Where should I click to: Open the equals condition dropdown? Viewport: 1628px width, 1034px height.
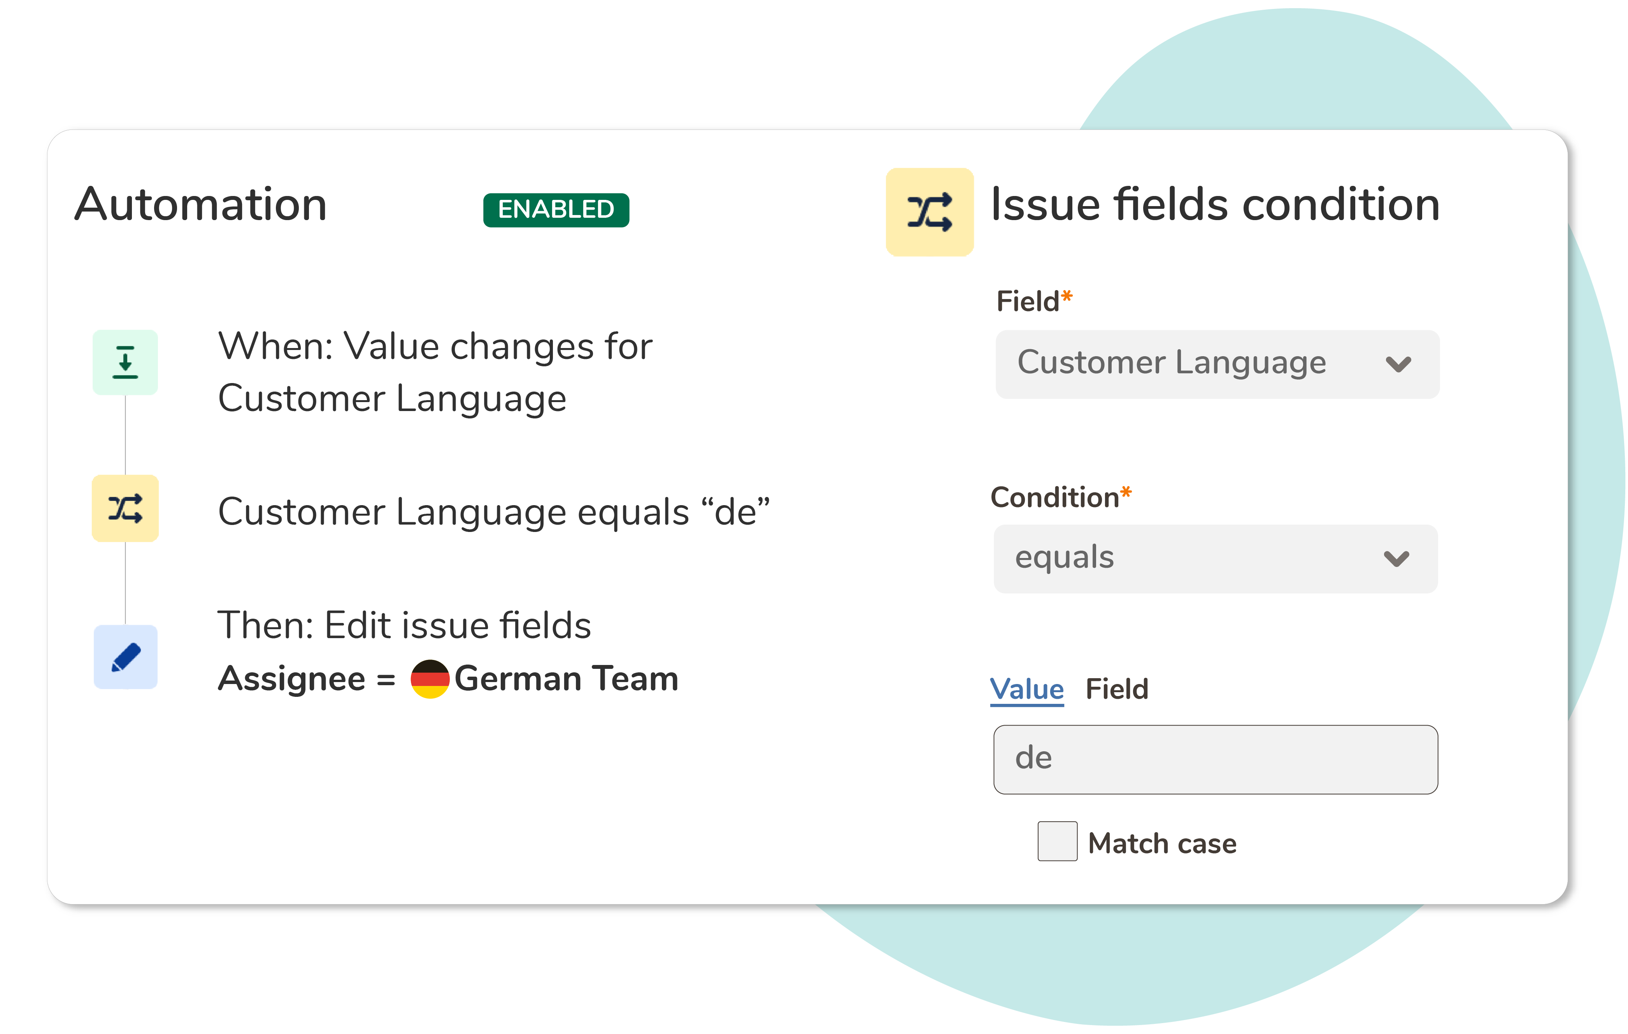click(1216, 559)
